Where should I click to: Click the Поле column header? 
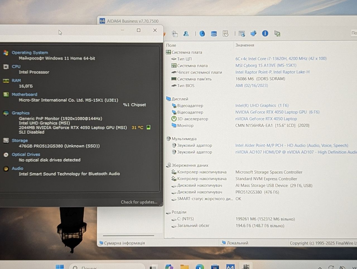(x=171, y=45)
